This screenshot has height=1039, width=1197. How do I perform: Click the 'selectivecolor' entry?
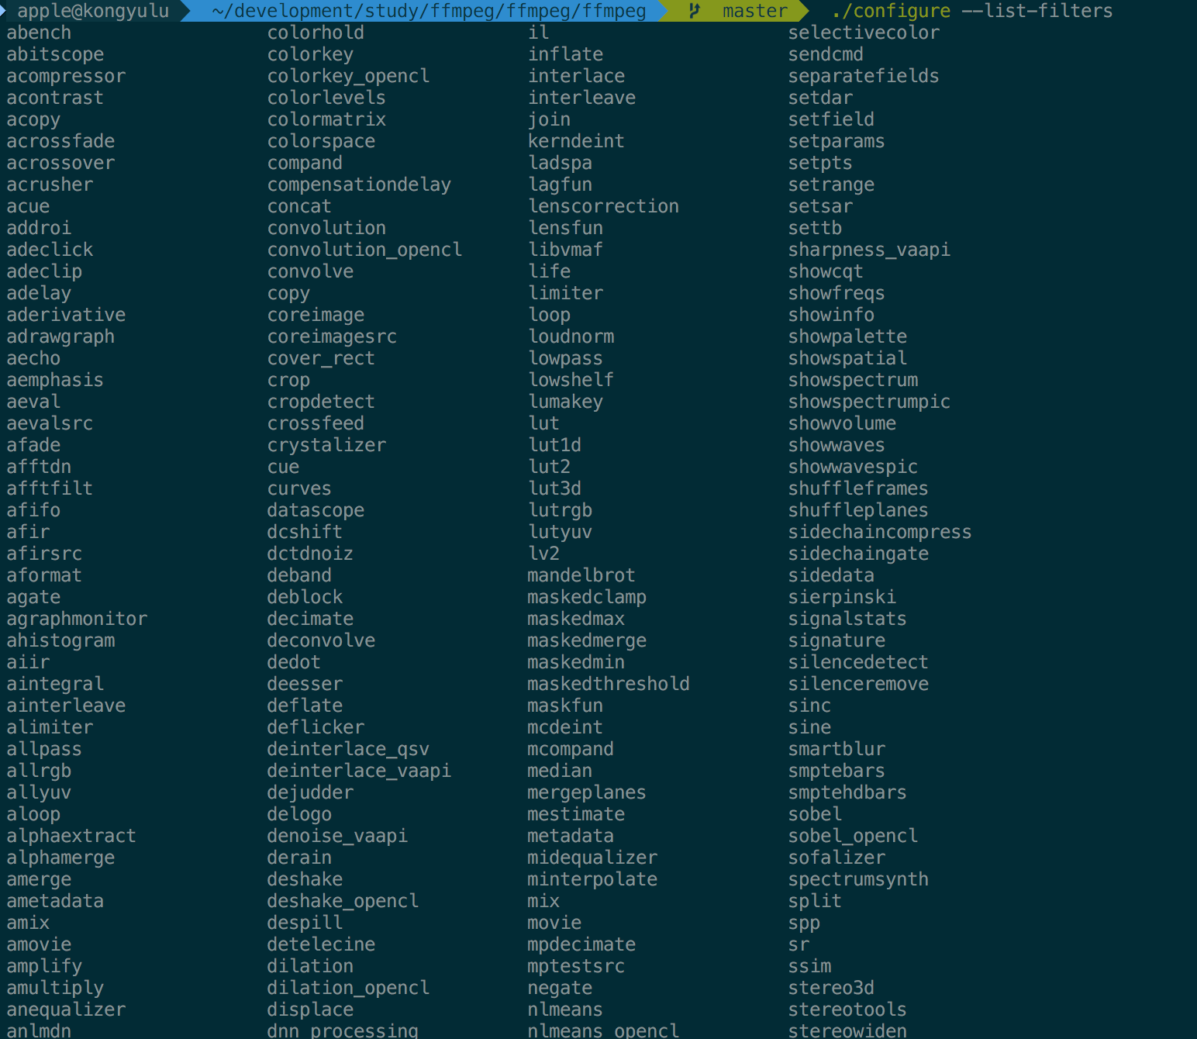tap(864, 33)
